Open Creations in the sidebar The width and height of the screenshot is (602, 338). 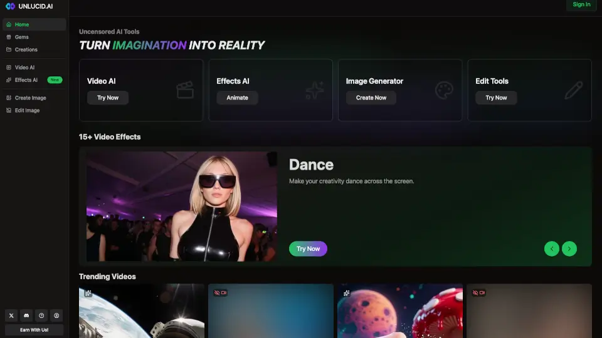click(x=34, y=49)
